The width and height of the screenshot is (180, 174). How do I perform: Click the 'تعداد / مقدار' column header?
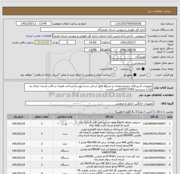[x=42, y=117]
